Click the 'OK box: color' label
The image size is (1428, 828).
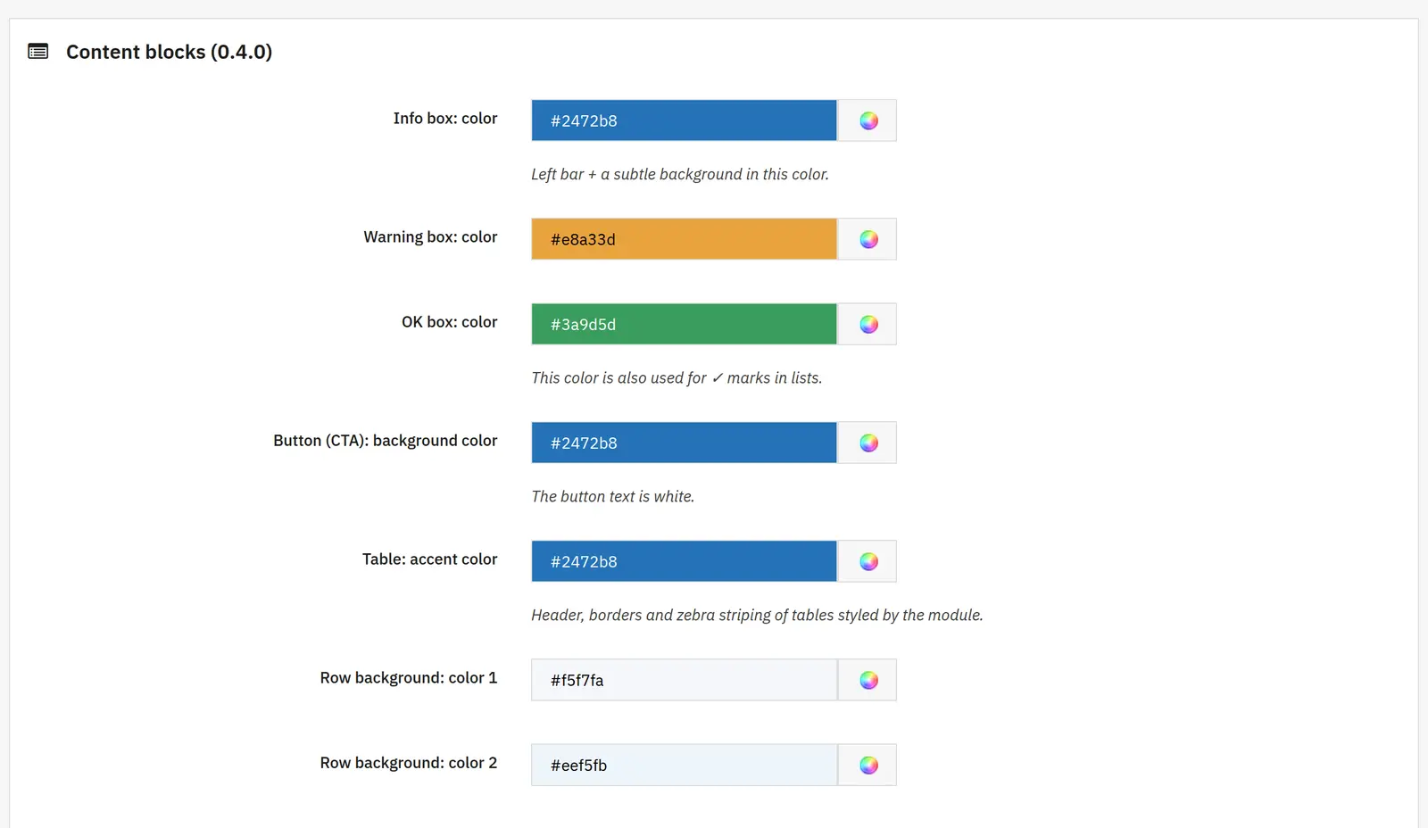449,322
